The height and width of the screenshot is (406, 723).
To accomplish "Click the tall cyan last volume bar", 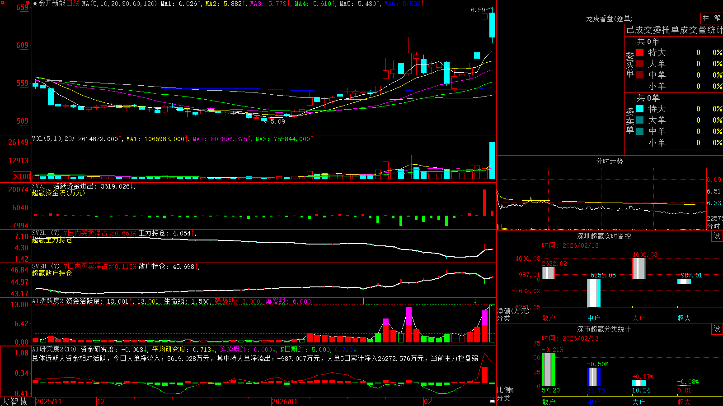I will click(492, 161).
